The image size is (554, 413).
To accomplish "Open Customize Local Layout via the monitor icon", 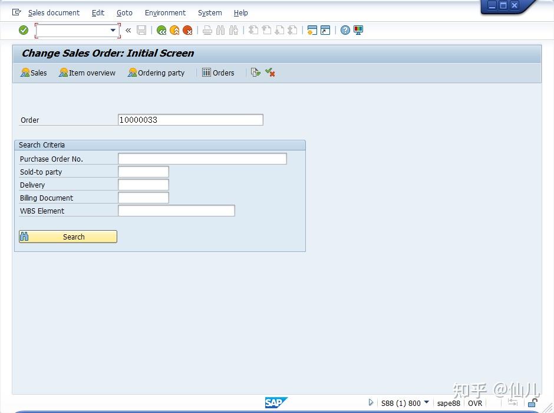I will point(358,30).
